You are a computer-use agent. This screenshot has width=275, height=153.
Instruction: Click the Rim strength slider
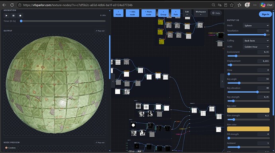pos(248,119)
